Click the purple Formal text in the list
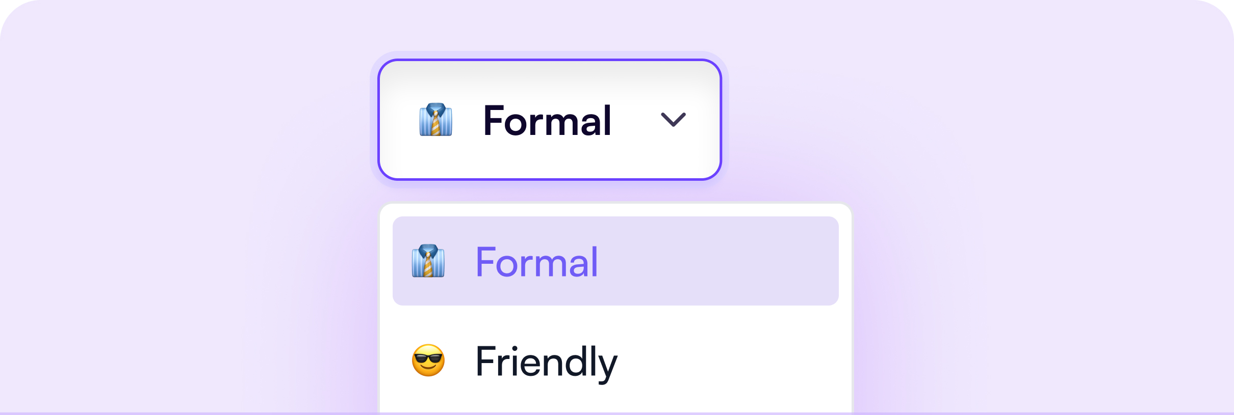 536,262
